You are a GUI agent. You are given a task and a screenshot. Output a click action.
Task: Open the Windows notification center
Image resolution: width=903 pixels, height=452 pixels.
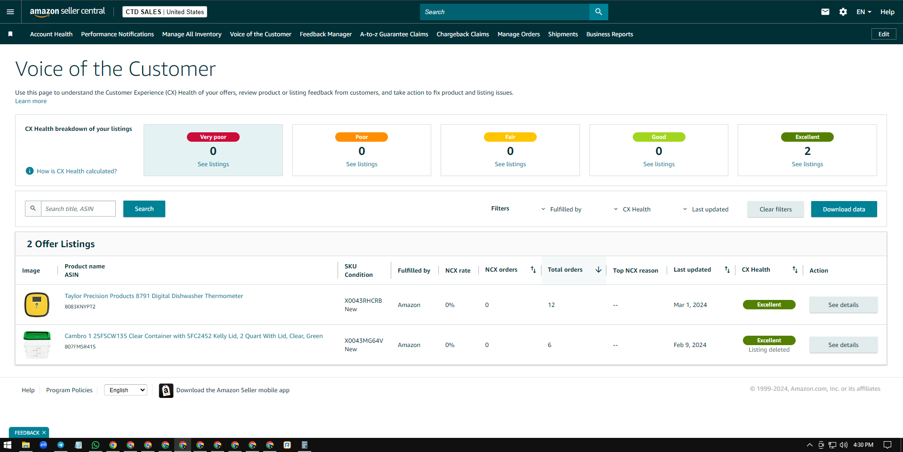click(x=887, y=445)
